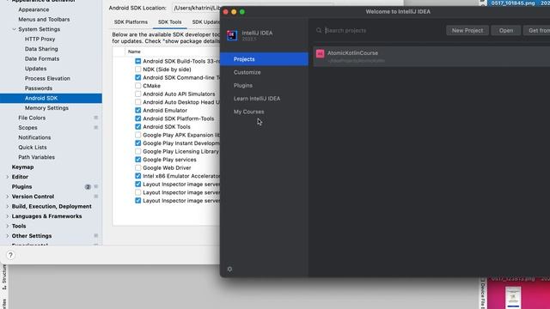
Task: Enable the Google Web Driver checkbox
Action: [x=137, y=168]
